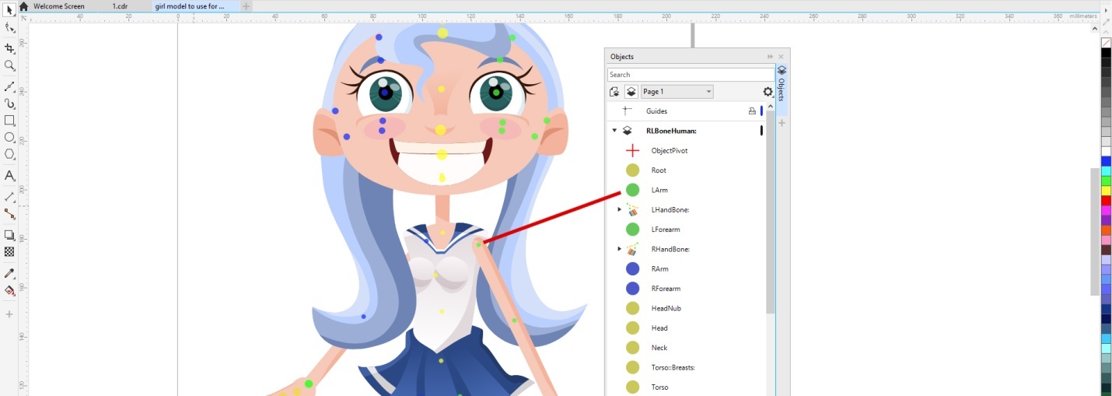Screen dimensions: 1112x396
Task: Collapse the RLBoneHuman layer
Action: click(x=614, y=131)
